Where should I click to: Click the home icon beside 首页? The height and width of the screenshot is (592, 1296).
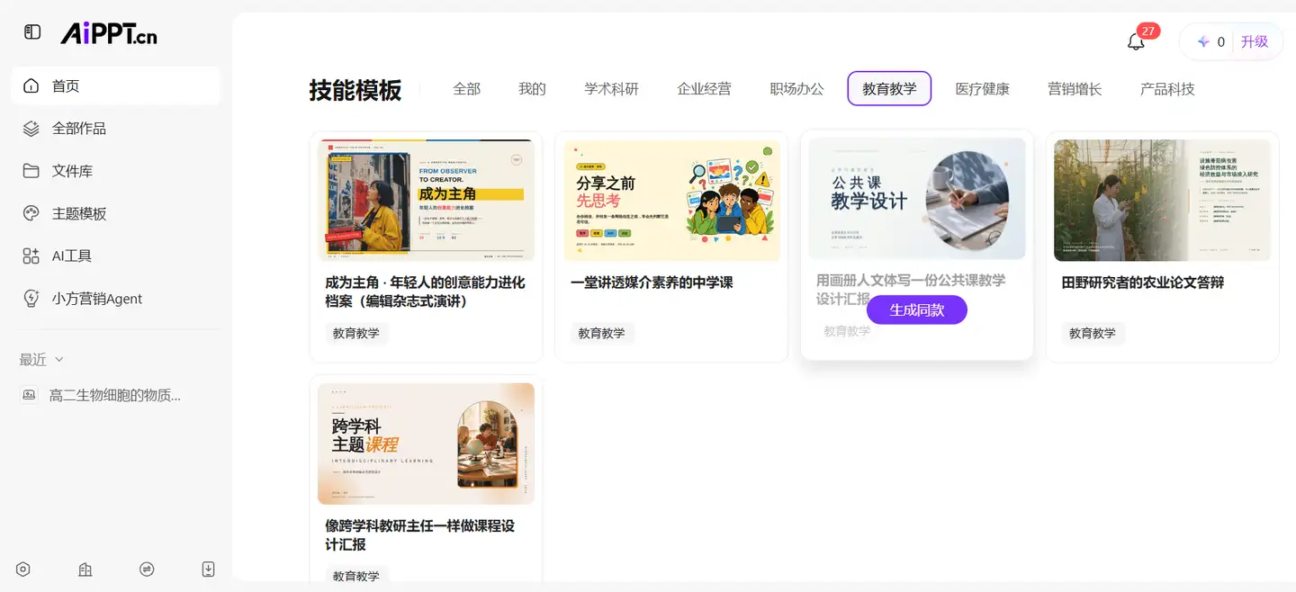[31, 86]
